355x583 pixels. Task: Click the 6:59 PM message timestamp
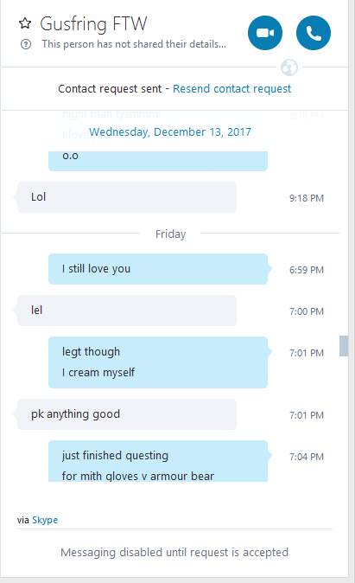pos(307,270)
